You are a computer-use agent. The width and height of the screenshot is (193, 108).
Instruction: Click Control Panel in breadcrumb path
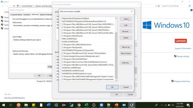point(27,6)
